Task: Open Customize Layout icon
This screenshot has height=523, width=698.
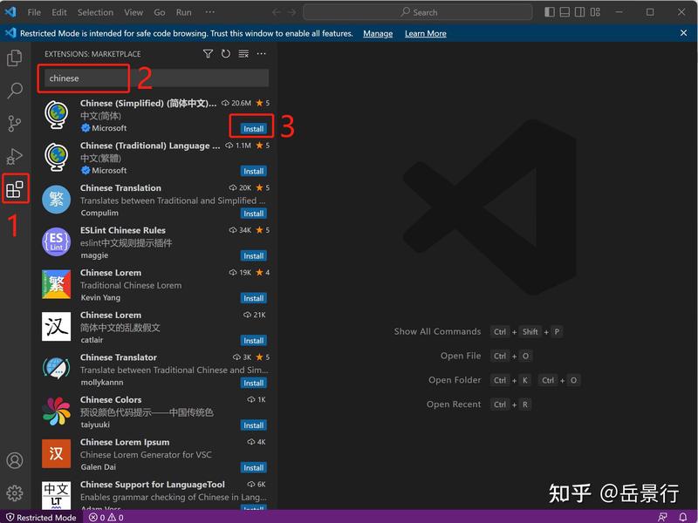Action: 595,12
